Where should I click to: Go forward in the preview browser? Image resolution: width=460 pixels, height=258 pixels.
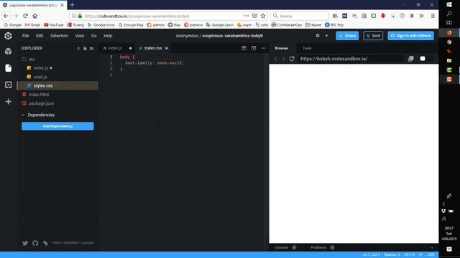283,59
